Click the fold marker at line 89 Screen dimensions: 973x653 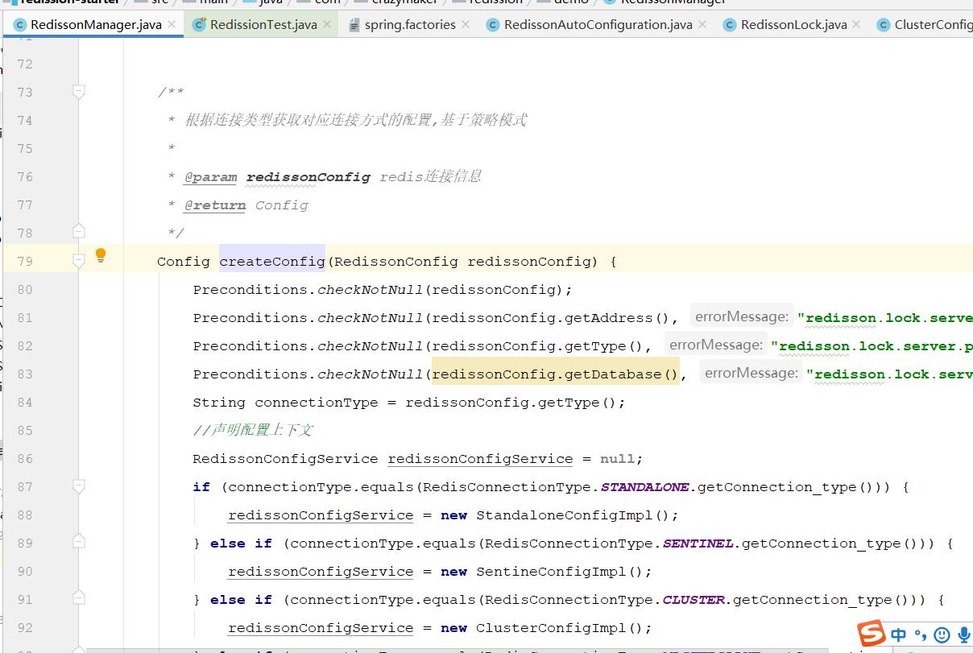[79, 543]
